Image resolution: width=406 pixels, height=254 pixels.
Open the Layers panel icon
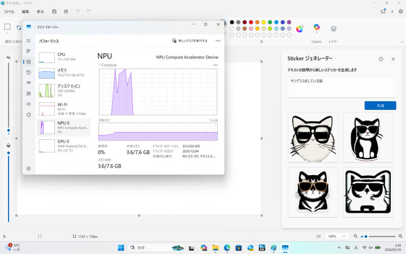[333, 28]
